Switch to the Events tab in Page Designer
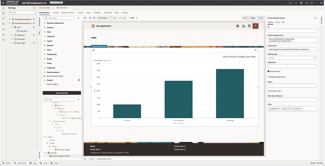 (x=81, y=12)
